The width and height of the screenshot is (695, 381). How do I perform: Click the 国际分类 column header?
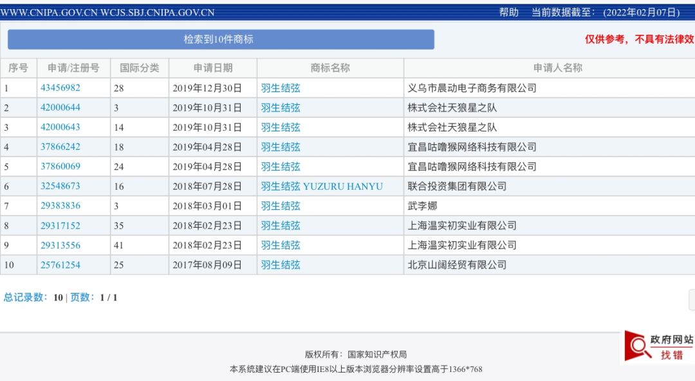[139, 68]
